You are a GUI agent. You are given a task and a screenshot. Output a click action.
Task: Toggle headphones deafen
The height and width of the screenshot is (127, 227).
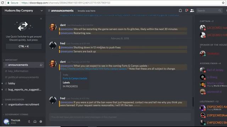click(35, 121)
